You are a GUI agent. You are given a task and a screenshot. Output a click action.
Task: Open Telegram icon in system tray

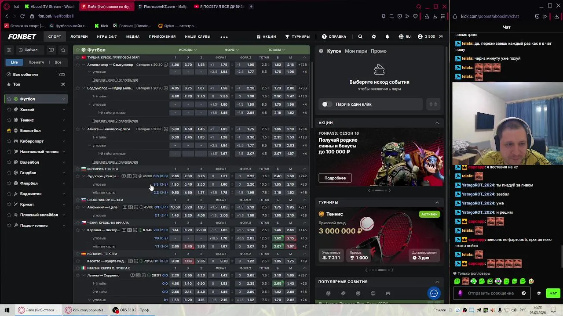[x=479, y=310]
